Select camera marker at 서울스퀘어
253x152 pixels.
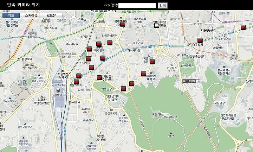pyautogui.click(x=76, y=82)
